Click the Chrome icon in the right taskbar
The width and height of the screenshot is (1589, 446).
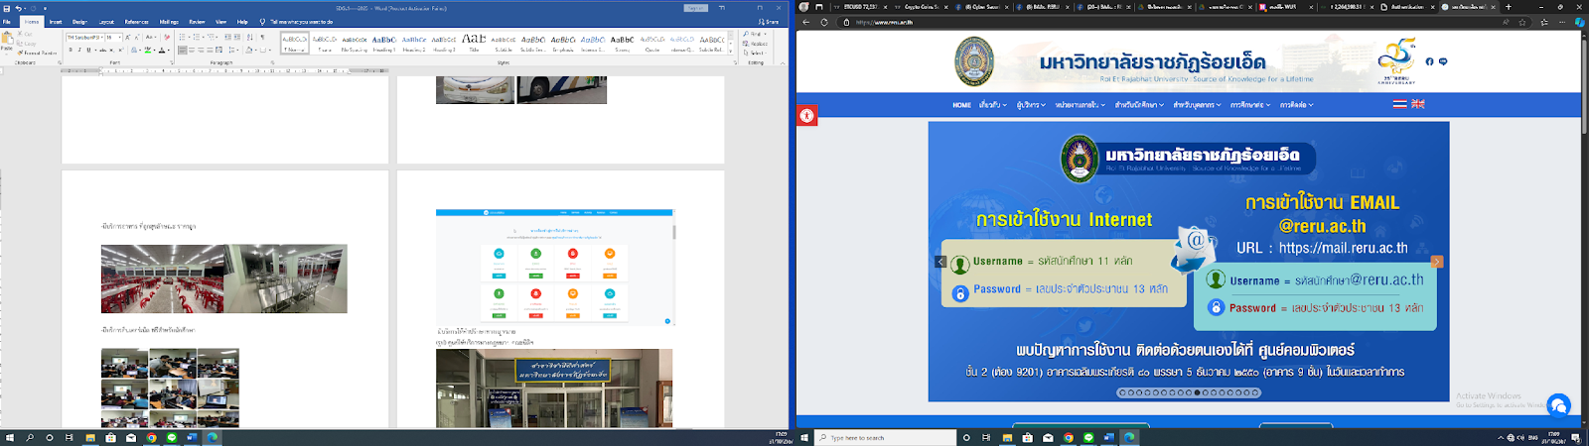point(1069,437)
